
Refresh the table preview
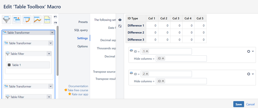(120, 26)
